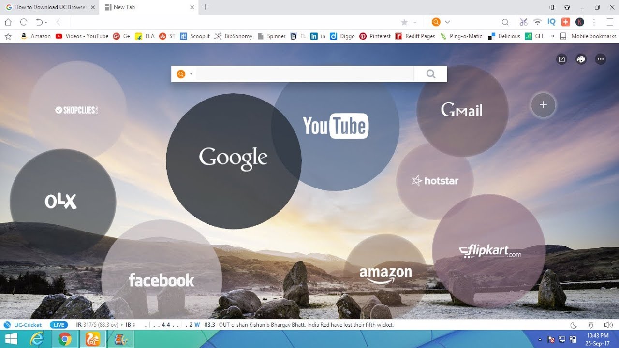Viewport: 619px width, 348px height.
Task: Open the new tab page three-dot menu
Action: (x=600, y=59)
